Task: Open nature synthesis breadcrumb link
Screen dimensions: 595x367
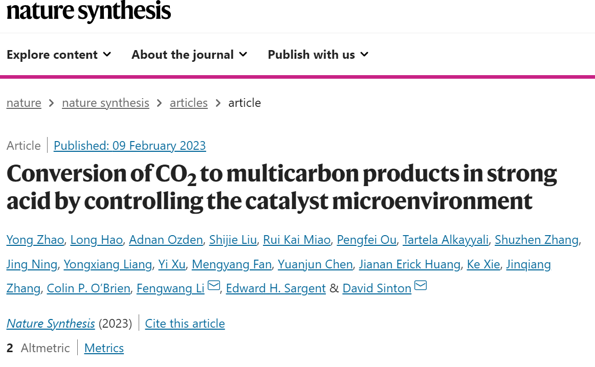Action: pyautogui.click(x=105, y=103)
